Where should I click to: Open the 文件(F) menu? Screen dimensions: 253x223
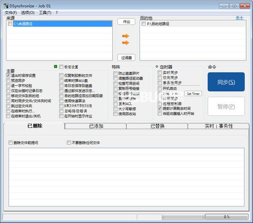coord(11,13)
